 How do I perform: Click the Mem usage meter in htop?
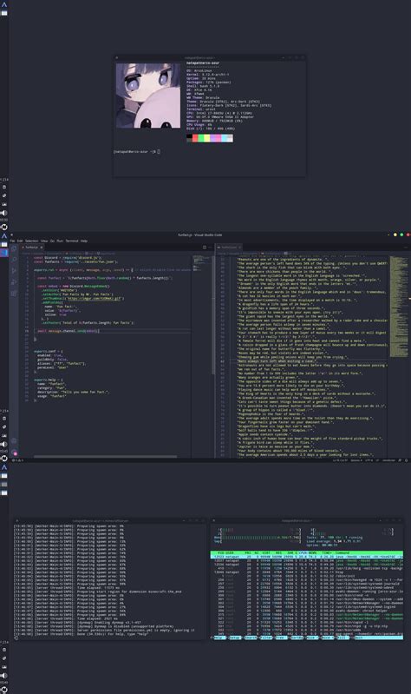[258, 538]
